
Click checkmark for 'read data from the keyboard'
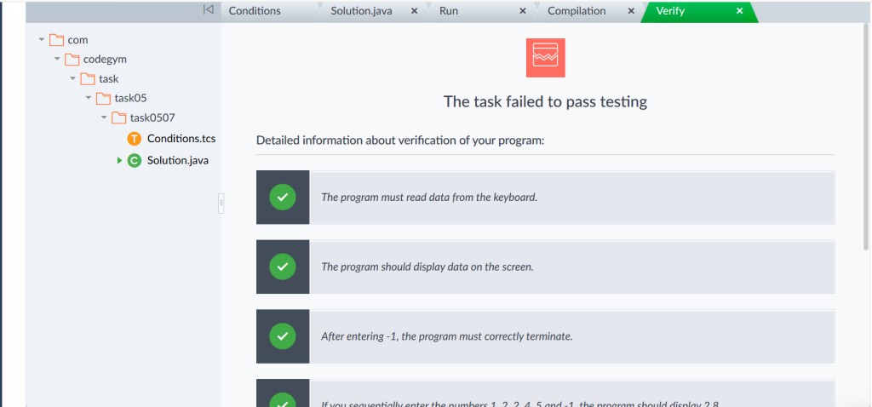283,197
